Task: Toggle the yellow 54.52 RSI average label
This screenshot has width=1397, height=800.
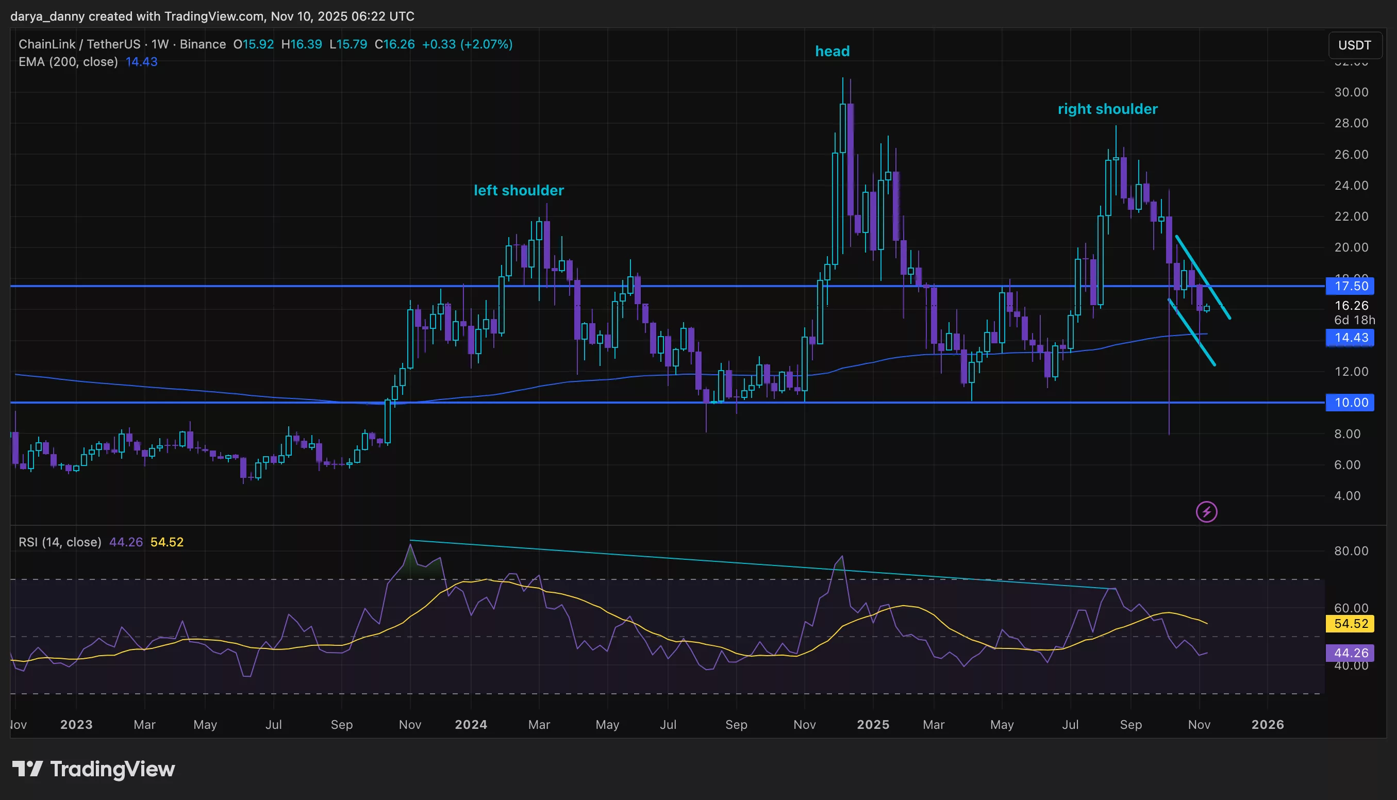Action: coord(1350,624)
